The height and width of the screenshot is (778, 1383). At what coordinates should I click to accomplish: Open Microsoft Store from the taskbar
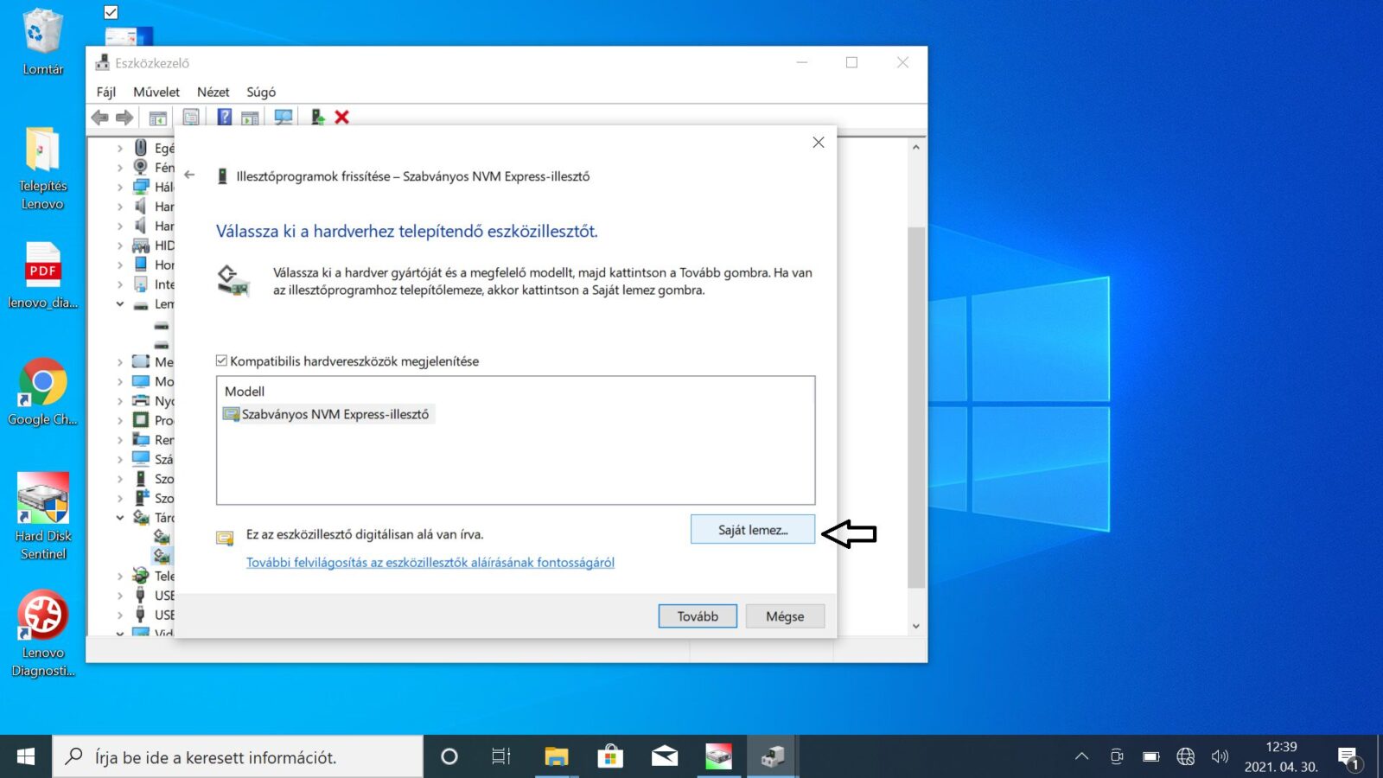click(x=610, y=757)
